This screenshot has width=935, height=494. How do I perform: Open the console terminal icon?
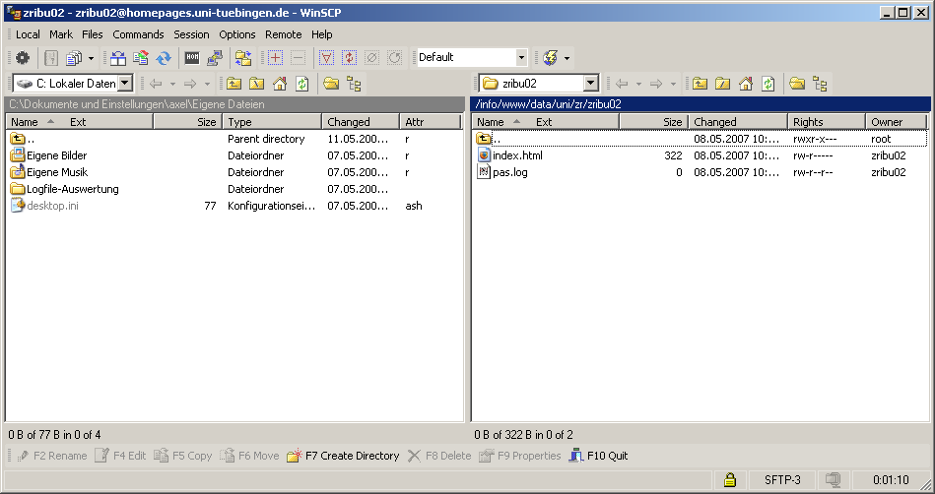(x=192, y=58)
